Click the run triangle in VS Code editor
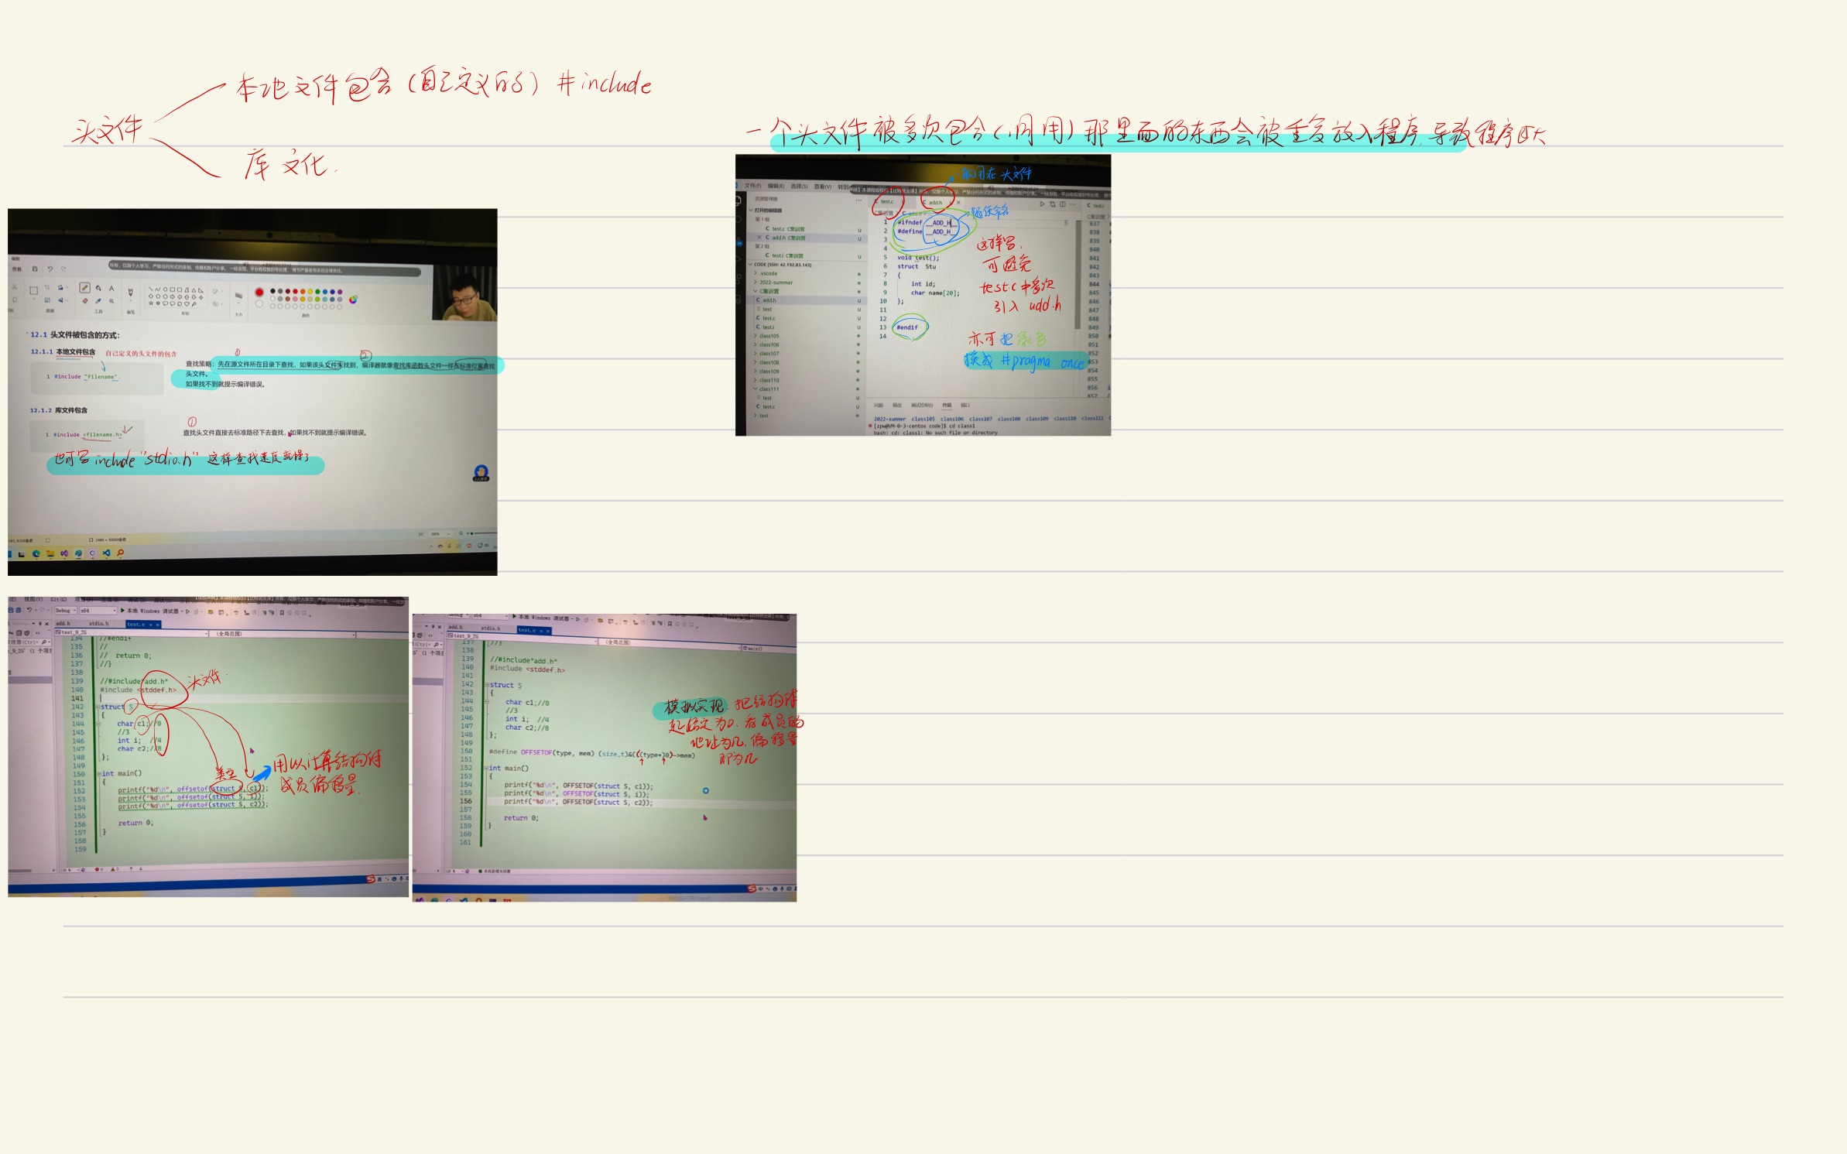This screenshot has height=1154, width=1847. tap(1042, 204)
